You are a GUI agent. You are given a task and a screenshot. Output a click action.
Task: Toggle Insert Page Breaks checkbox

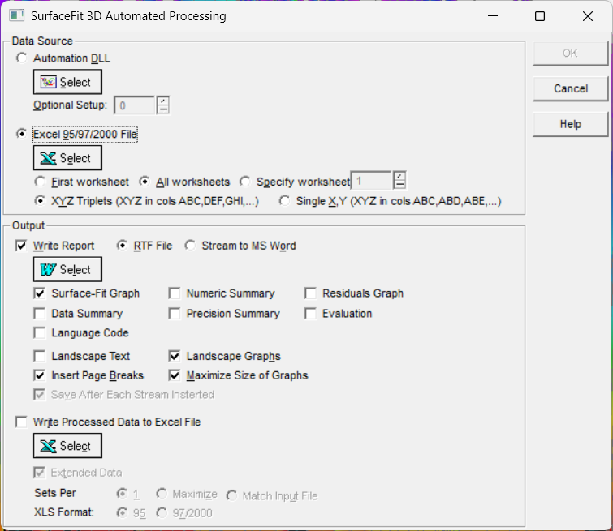40,375
